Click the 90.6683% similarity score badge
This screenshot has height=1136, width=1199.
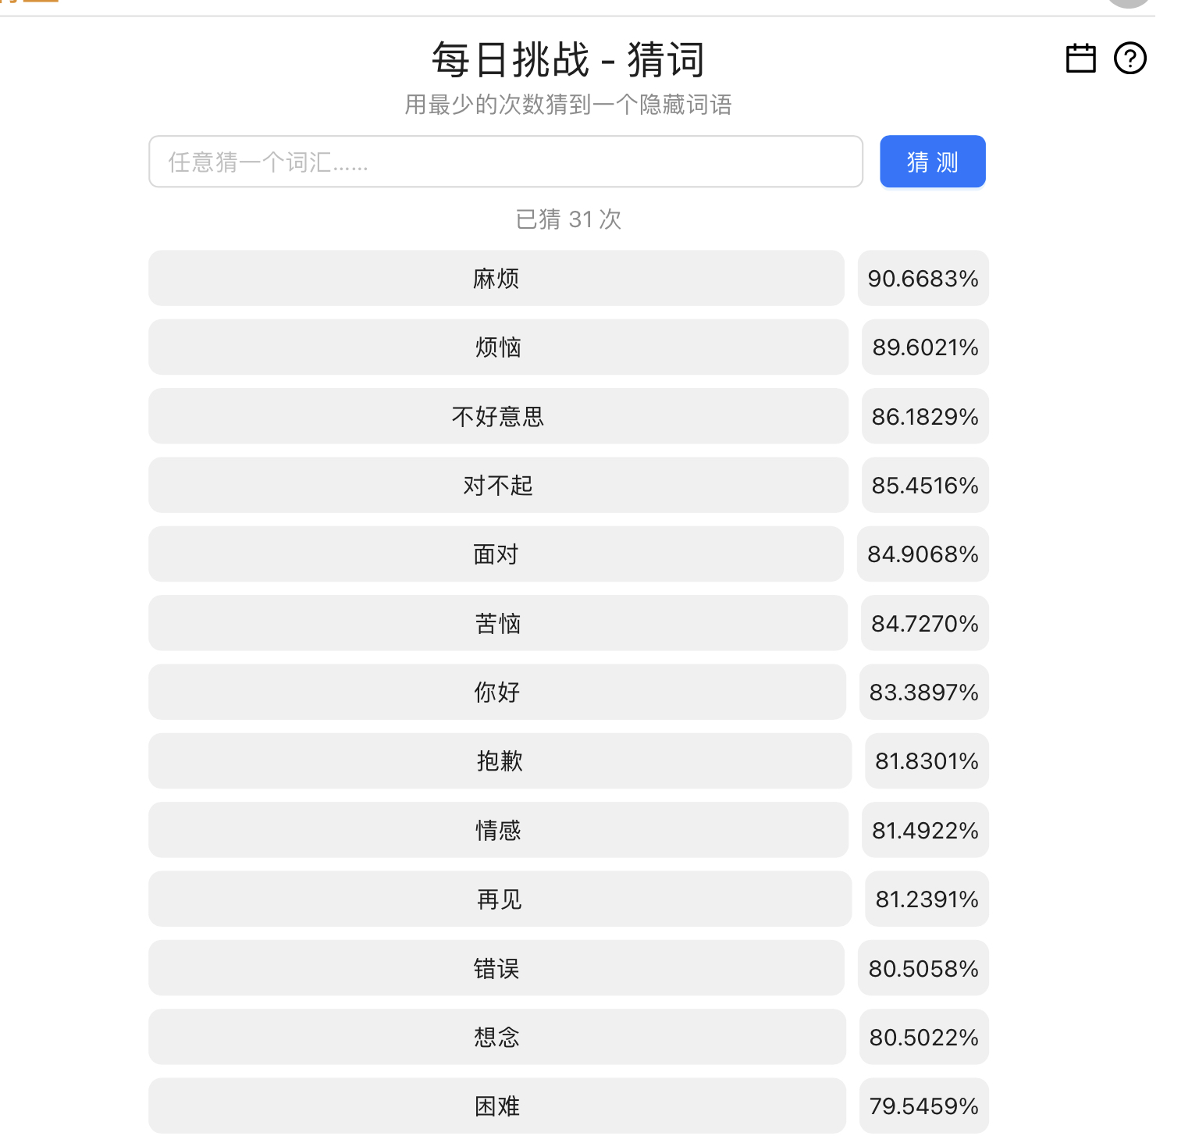(x=923, y=279)
